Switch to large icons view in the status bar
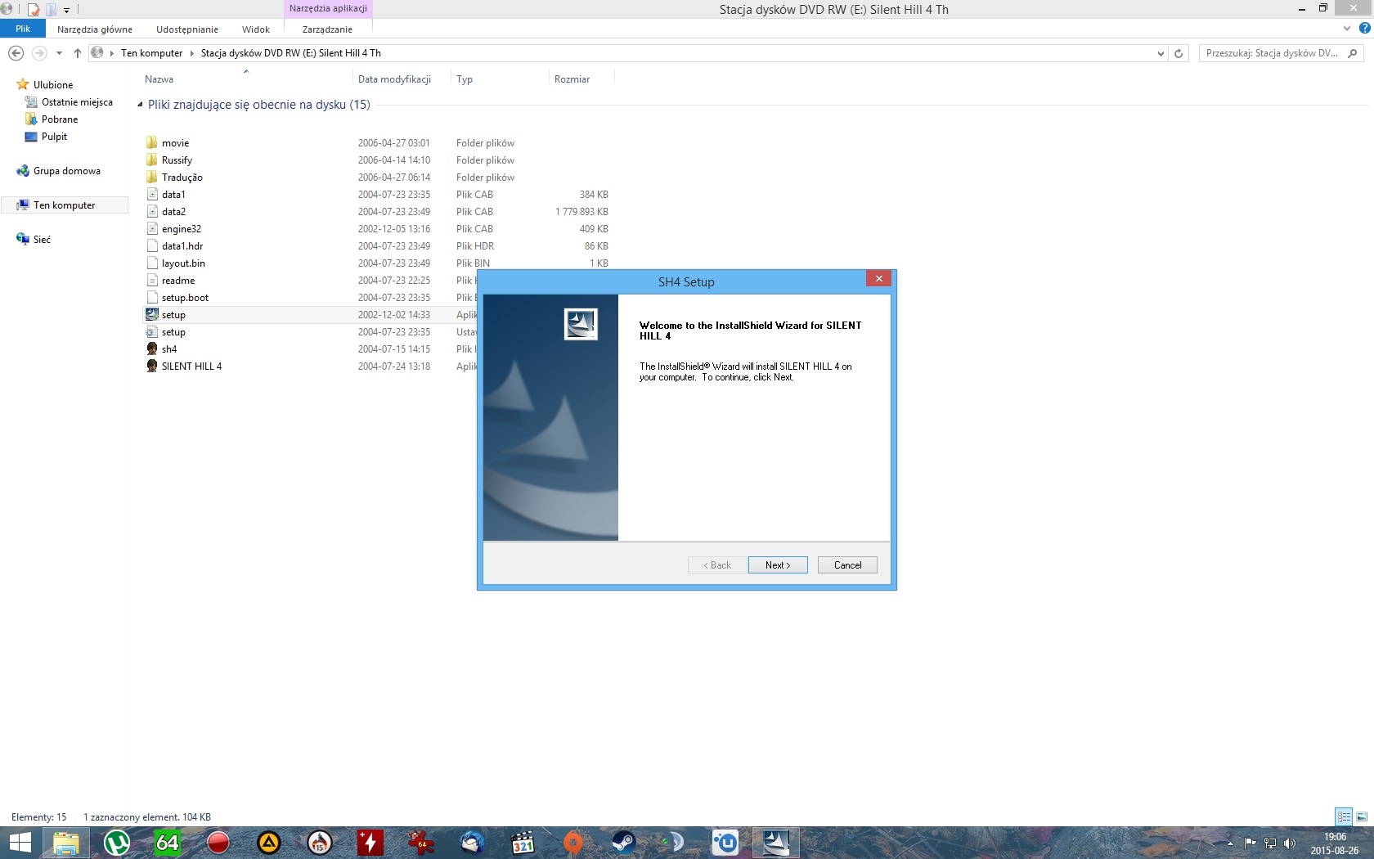Screen dimensions: 1374x859 1362,816
